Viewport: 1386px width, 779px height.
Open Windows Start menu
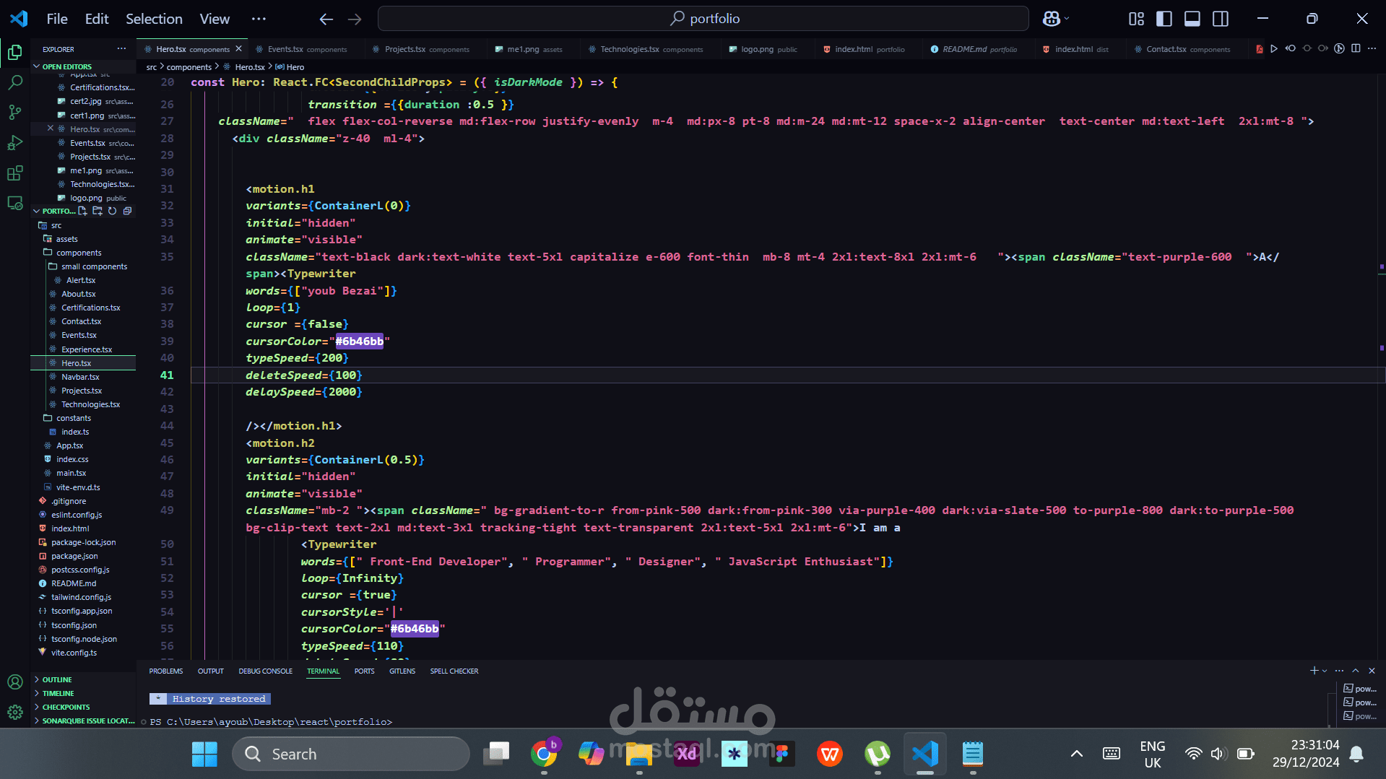(x=204, y=754)
